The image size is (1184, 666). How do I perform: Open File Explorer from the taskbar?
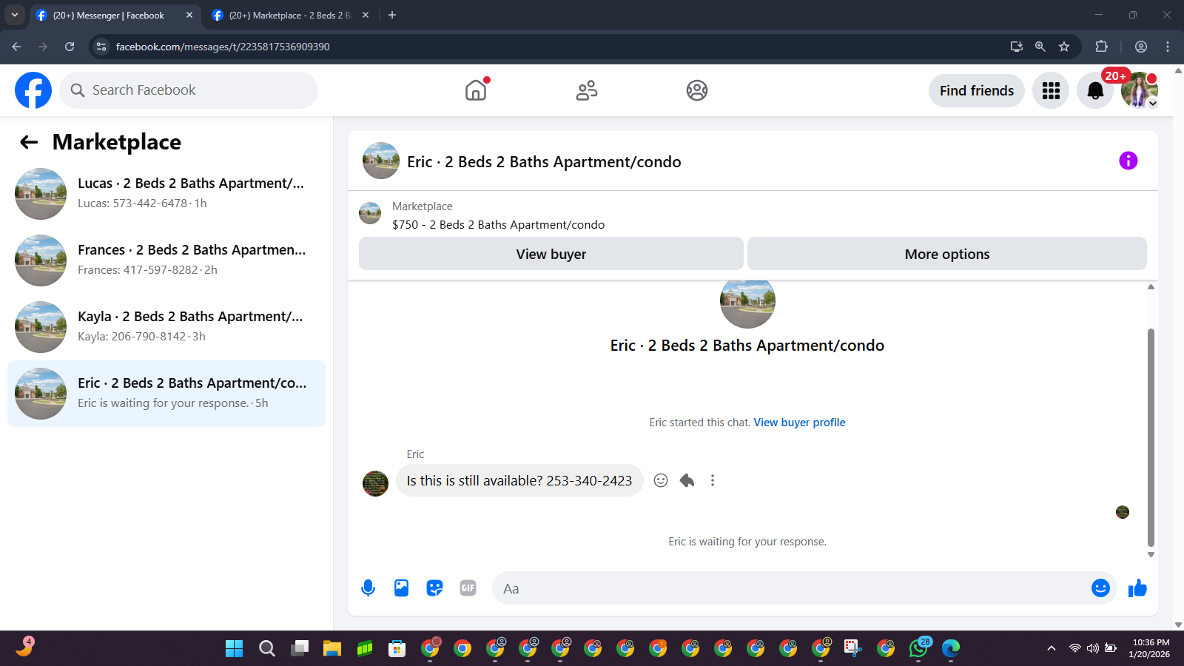coord(332,649)
